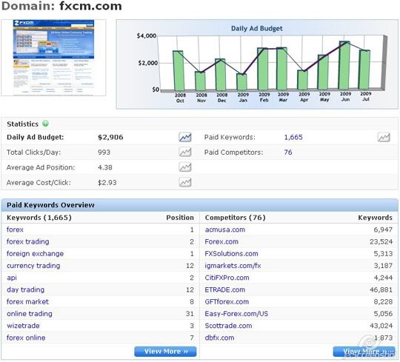400x362 pixels.
Task: Open competitor acmusa.com
Action: tap(225, 229)
